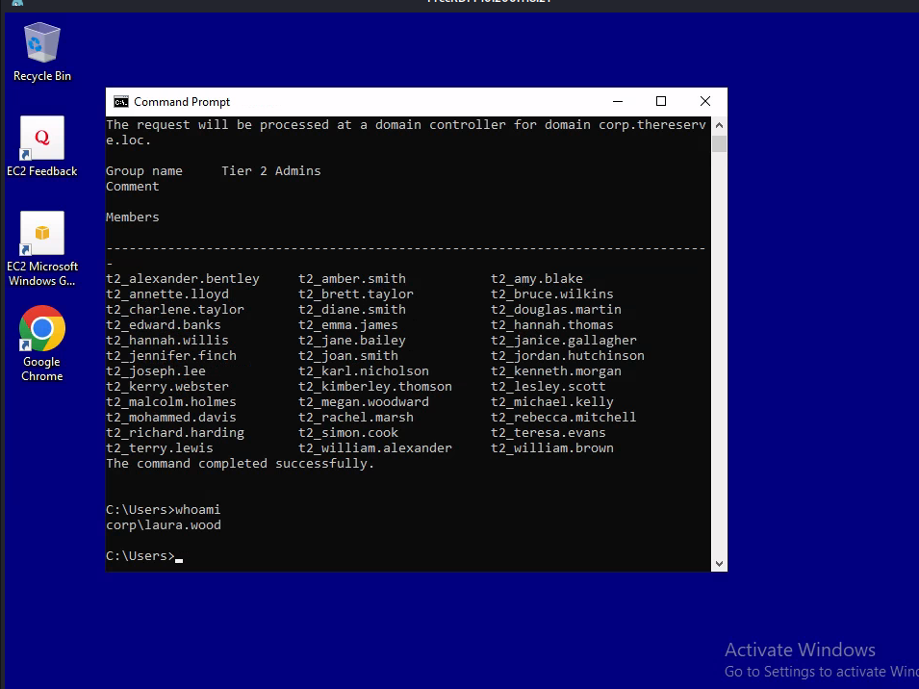Click the text 't2_william.alexander'
The height and width of the screenshot is (689, 919).
pyautogui.click(x=375, y=448)
